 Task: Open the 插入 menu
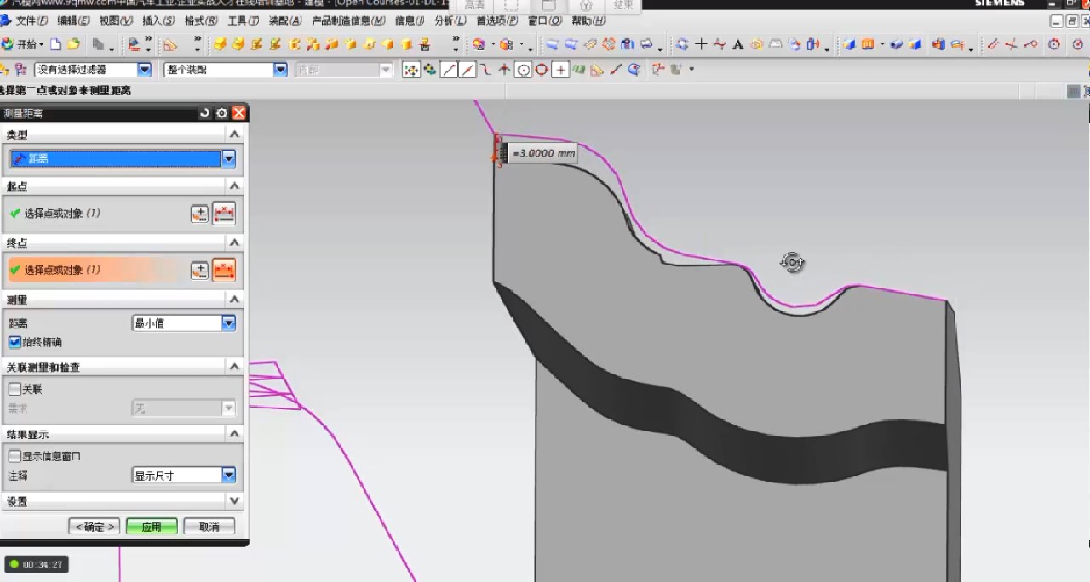(158, 20)
